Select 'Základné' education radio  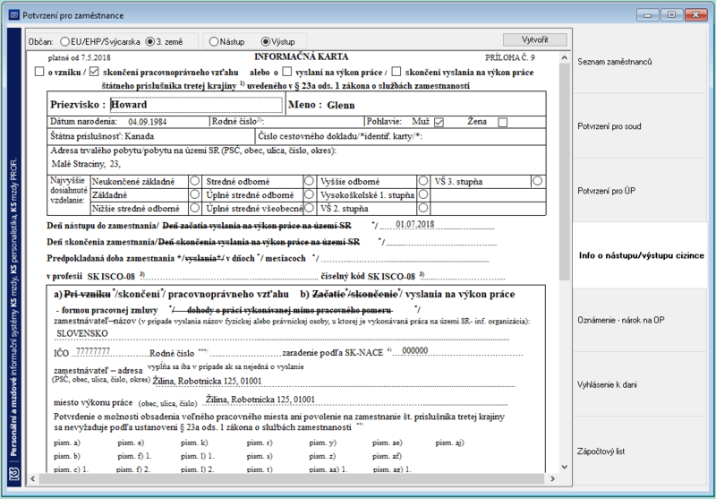coord(195,194)
